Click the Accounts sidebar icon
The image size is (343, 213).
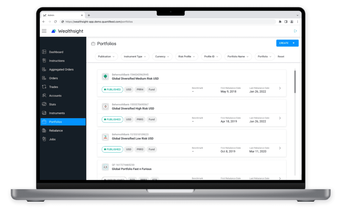coord(44,95)
